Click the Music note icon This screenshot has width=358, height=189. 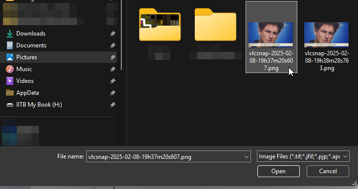pyautogui.click(x=9, y=69)
